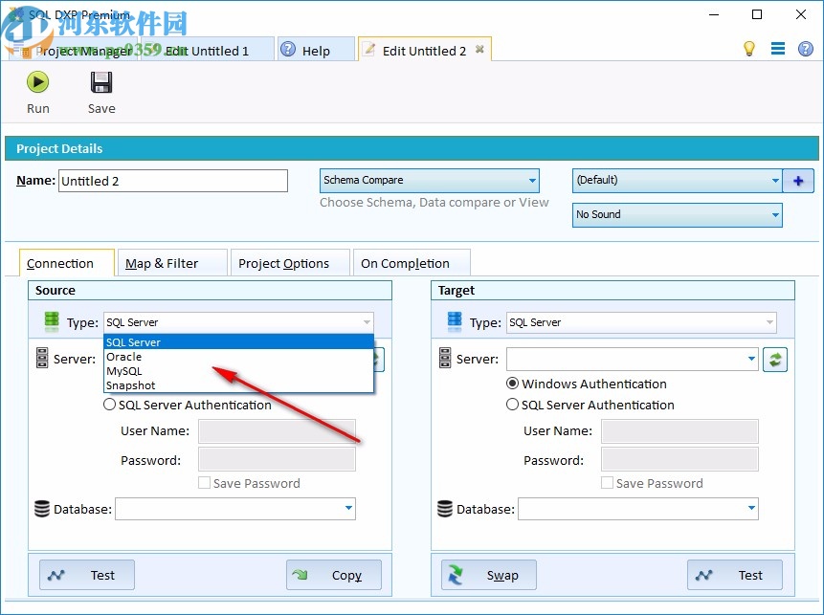Click inside the Name field showing Untitled 2
824x615 pixels.
[x=172, y=180]
